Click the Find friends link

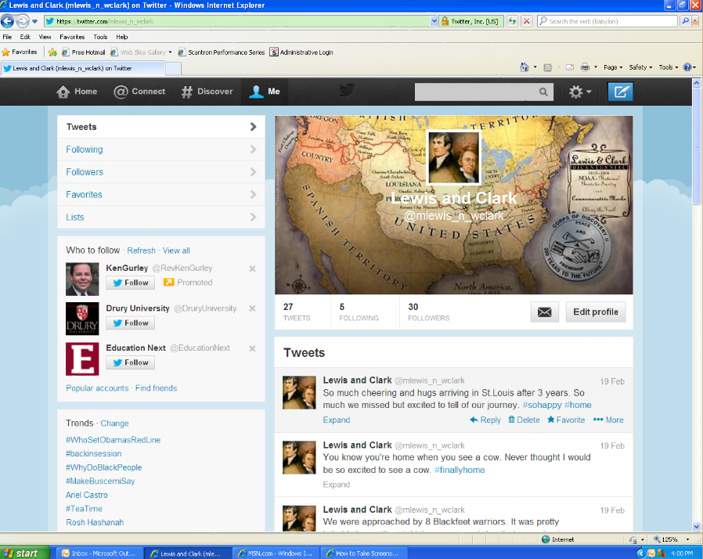[156, 388]
